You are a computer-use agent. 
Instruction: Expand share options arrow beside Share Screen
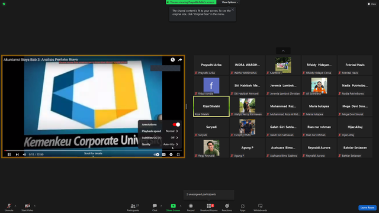pos(180,206)
